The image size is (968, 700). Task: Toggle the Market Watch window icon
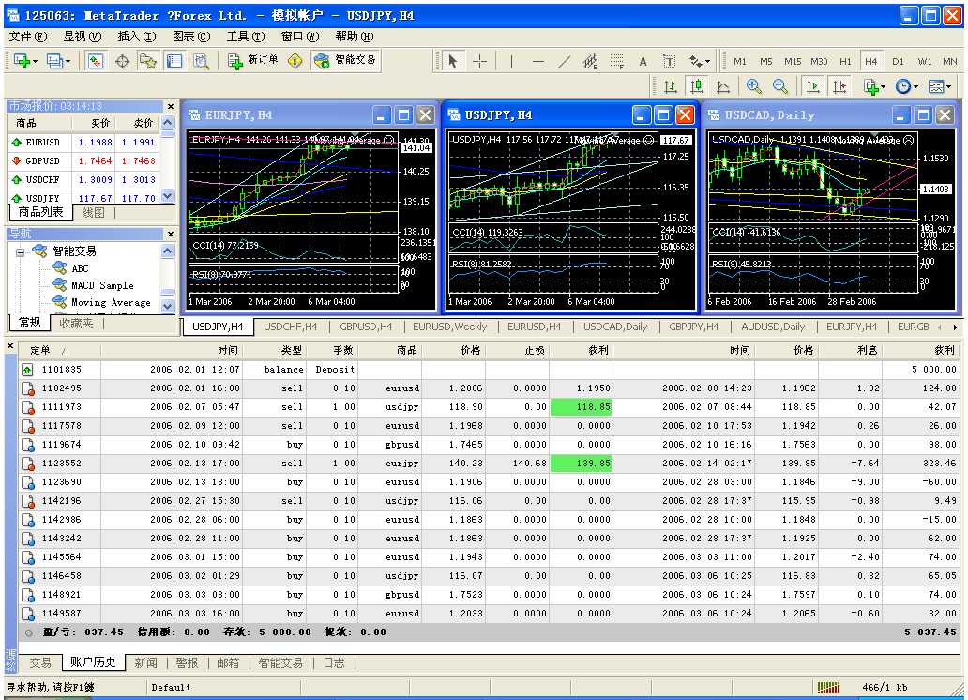click(x=96, y=61)
